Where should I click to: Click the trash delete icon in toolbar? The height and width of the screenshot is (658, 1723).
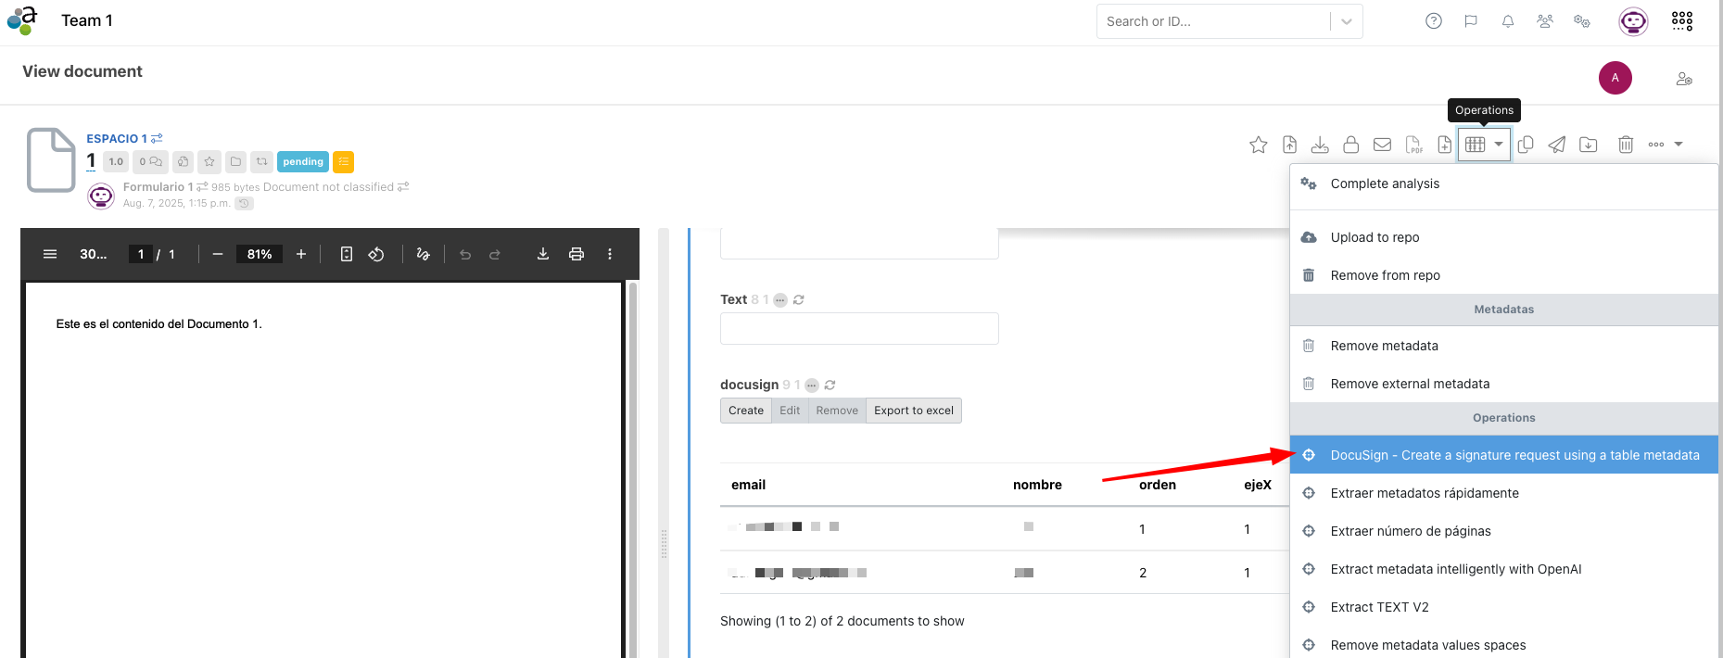[1625, 145]
